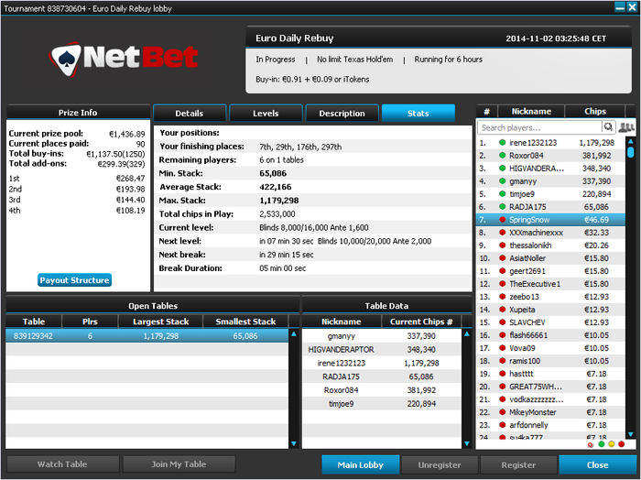641x480 pixels.
Task: Sort open tables by Plrs column
Action: click(90, 322)
